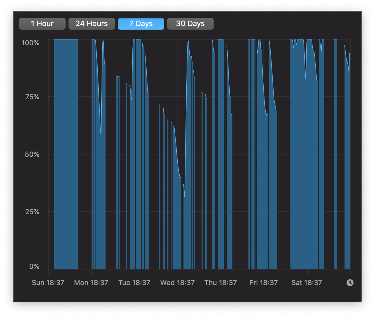Click the 100% axis label
375x317 pixels.
[x=30, y=43]
